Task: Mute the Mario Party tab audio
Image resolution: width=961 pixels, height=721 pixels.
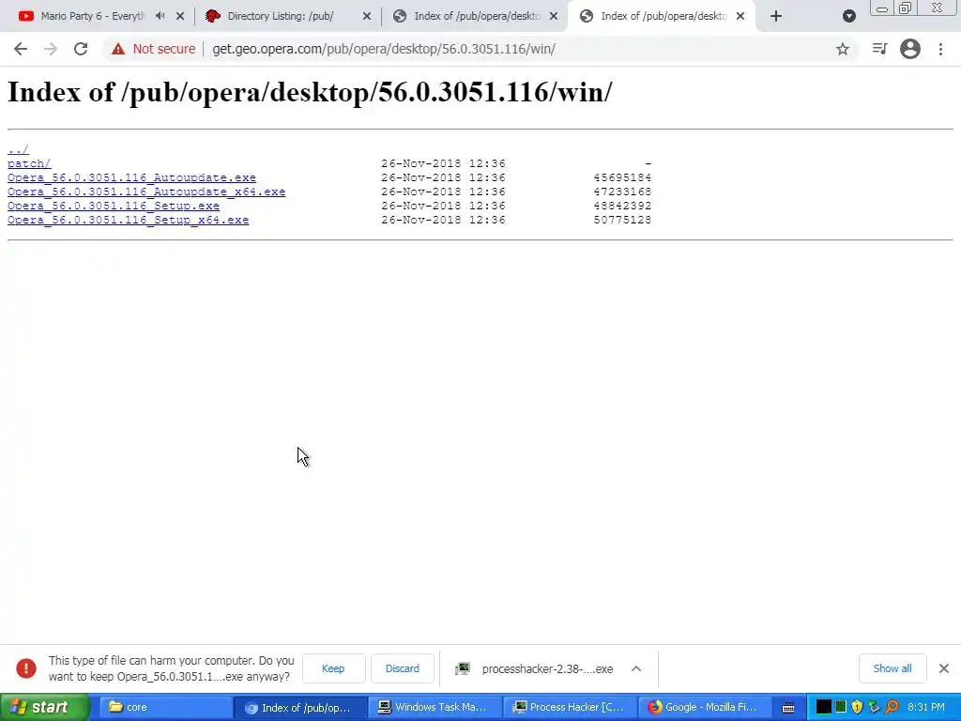Action: coord(160,16)
